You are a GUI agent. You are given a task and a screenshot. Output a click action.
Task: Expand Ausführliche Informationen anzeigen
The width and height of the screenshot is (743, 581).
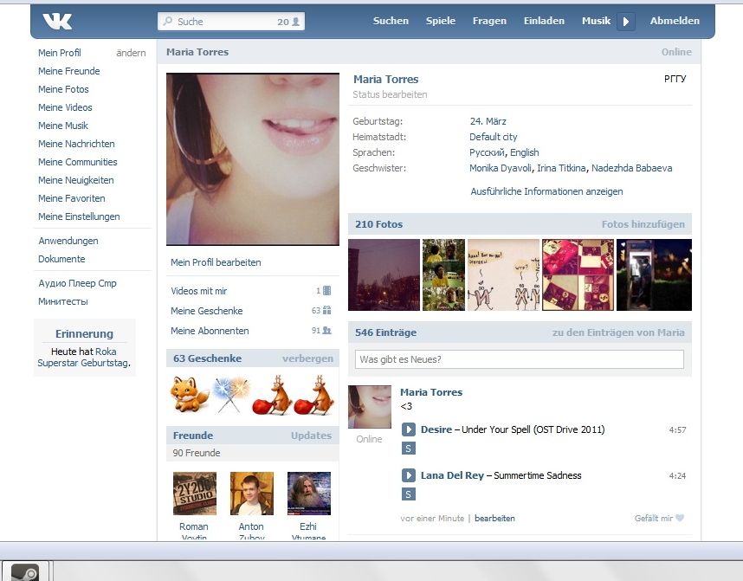(x=546, y=191)
